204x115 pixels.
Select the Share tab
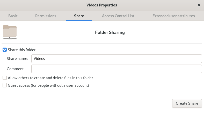[x=79, y=16]
